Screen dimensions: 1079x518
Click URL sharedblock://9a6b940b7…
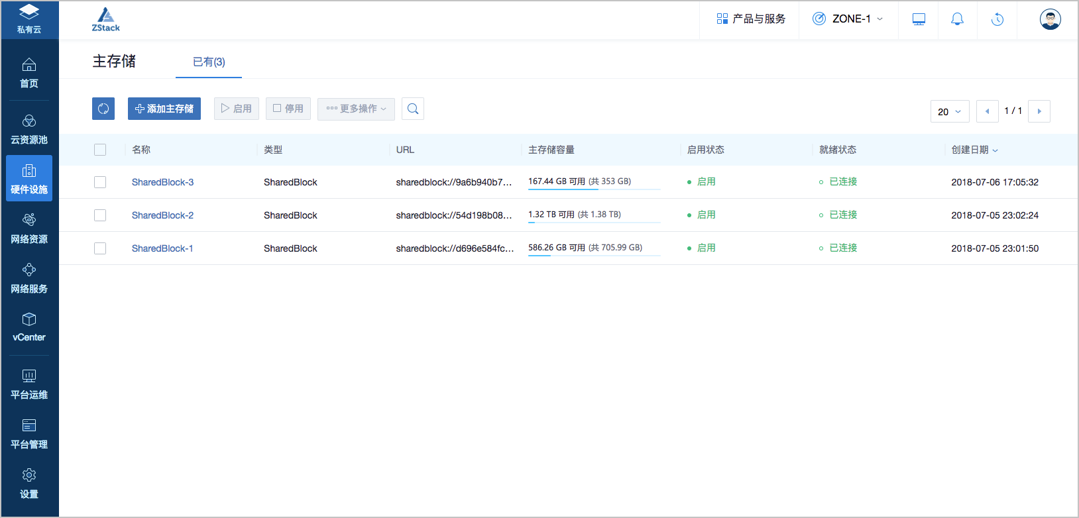pyautogui.click(x=454, y=182)
